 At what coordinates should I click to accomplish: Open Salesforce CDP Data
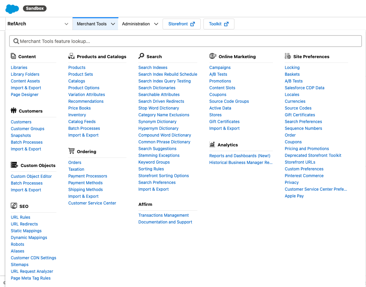(x=304, y=88)
